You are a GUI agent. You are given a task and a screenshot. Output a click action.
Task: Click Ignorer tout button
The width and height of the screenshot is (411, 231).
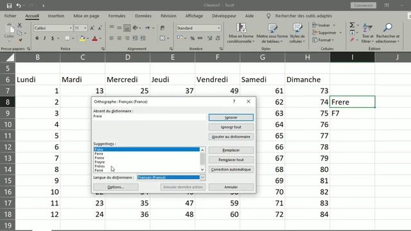coord(231,127)
